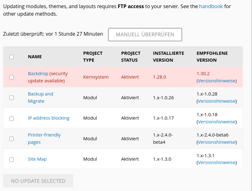Viewport: 252px width, 191px height.
Task: Click the NAME column header
Action: click(x=35, y=57)
